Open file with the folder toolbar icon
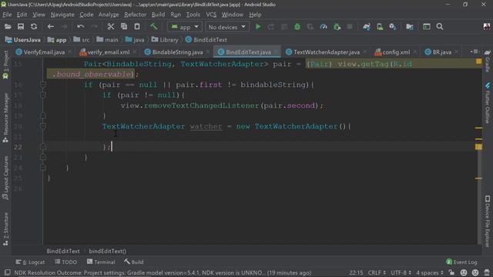 [x=8, y=27]
